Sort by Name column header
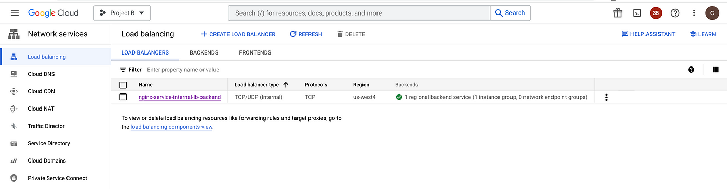This screenshot has width=727, height=189. click(145, 85)
